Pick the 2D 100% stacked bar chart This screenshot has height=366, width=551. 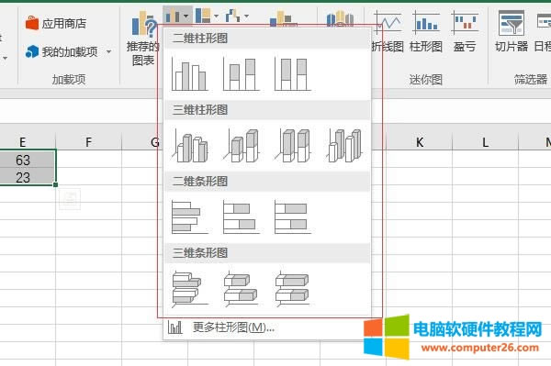point(292,216)
